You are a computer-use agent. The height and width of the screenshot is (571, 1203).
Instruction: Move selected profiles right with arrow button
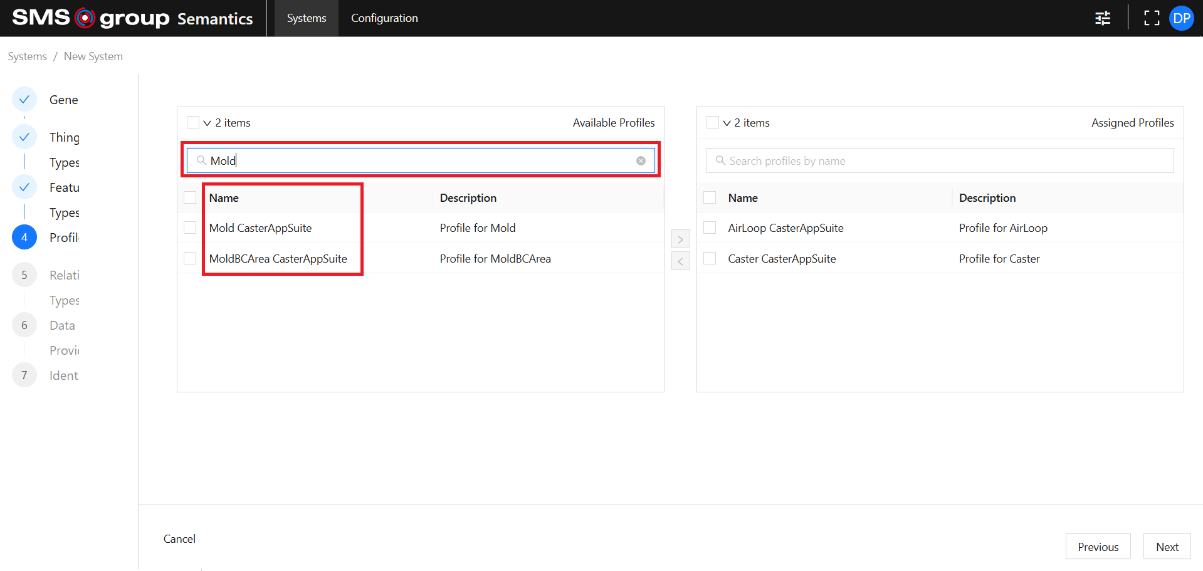(680, 239)
